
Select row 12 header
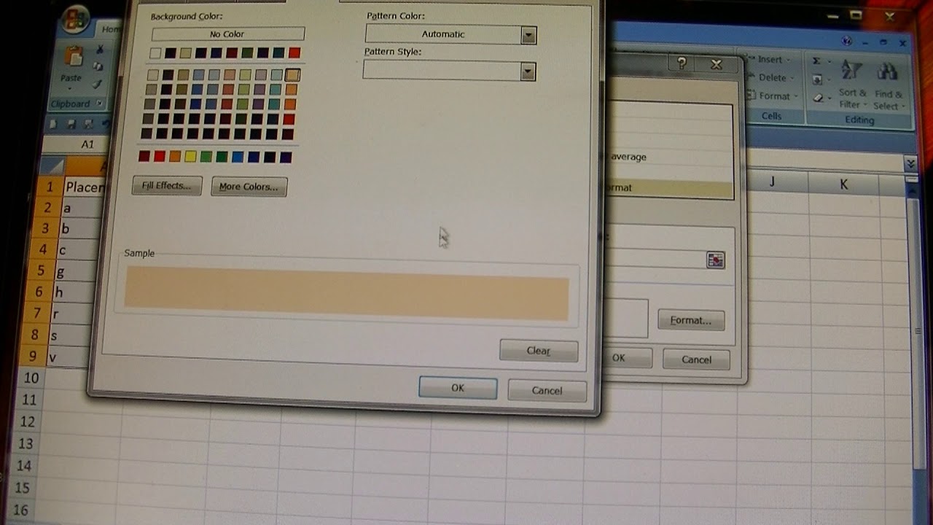coord(27,421)
